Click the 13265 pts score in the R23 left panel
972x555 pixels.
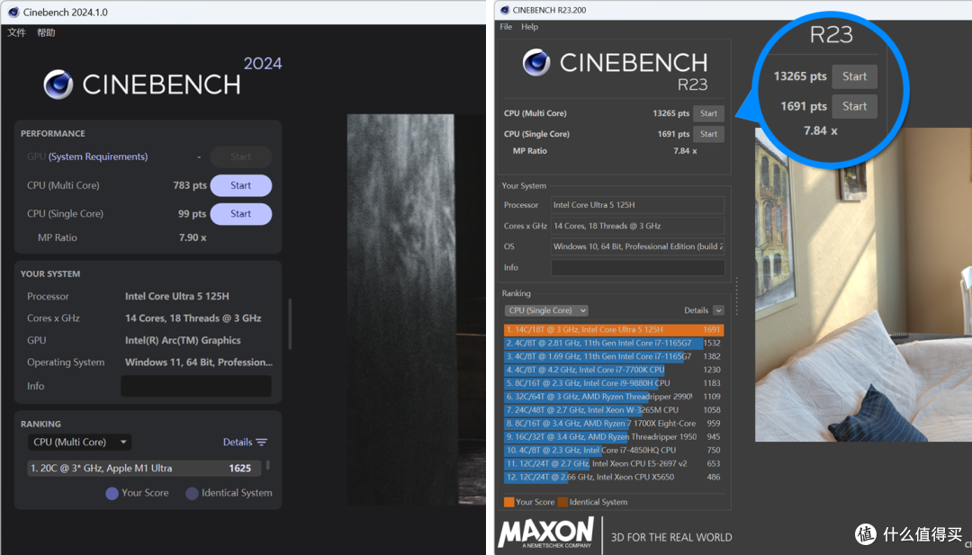[670, 113]
